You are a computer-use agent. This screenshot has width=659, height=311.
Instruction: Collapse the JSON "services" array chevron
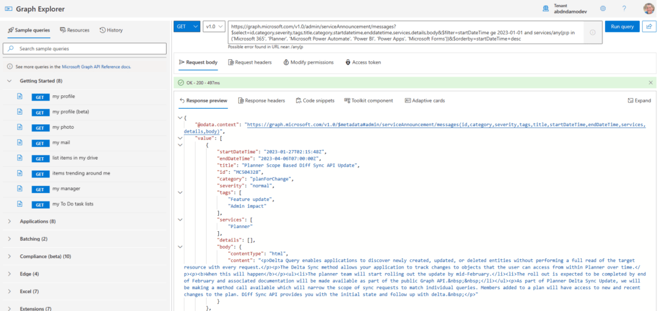[180, 220]
